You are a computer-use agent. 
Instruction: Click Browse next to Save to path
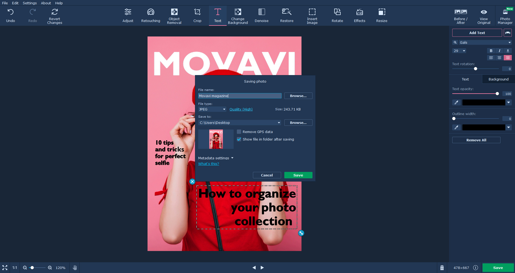coord(298,123)
